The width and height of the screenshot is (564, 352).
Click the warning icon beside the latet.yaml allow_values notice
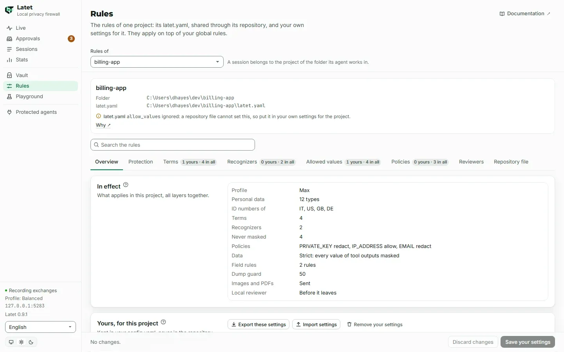click(x=98, y=116)
